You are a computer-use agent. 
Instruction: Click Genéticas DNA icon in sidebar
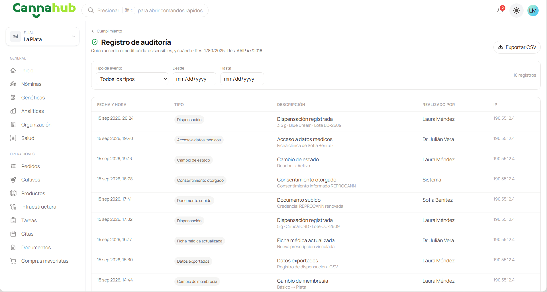click(13, 98)
